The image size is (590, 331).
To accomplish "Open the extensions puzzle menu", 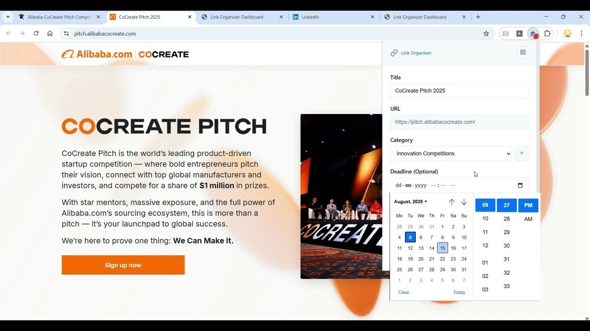I will (x=547, y=34).
